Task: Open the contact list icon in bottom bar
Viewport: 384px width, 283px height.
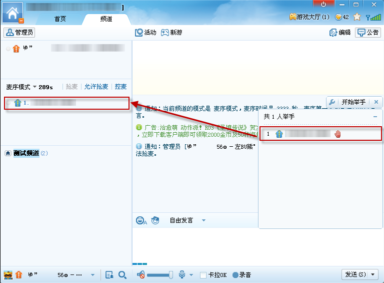Action: point(109,275)
